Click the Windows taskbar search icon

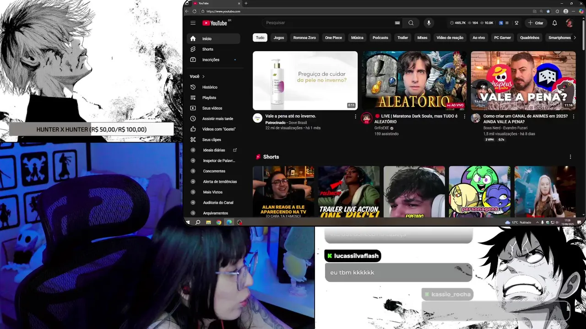tap(198, 223)
